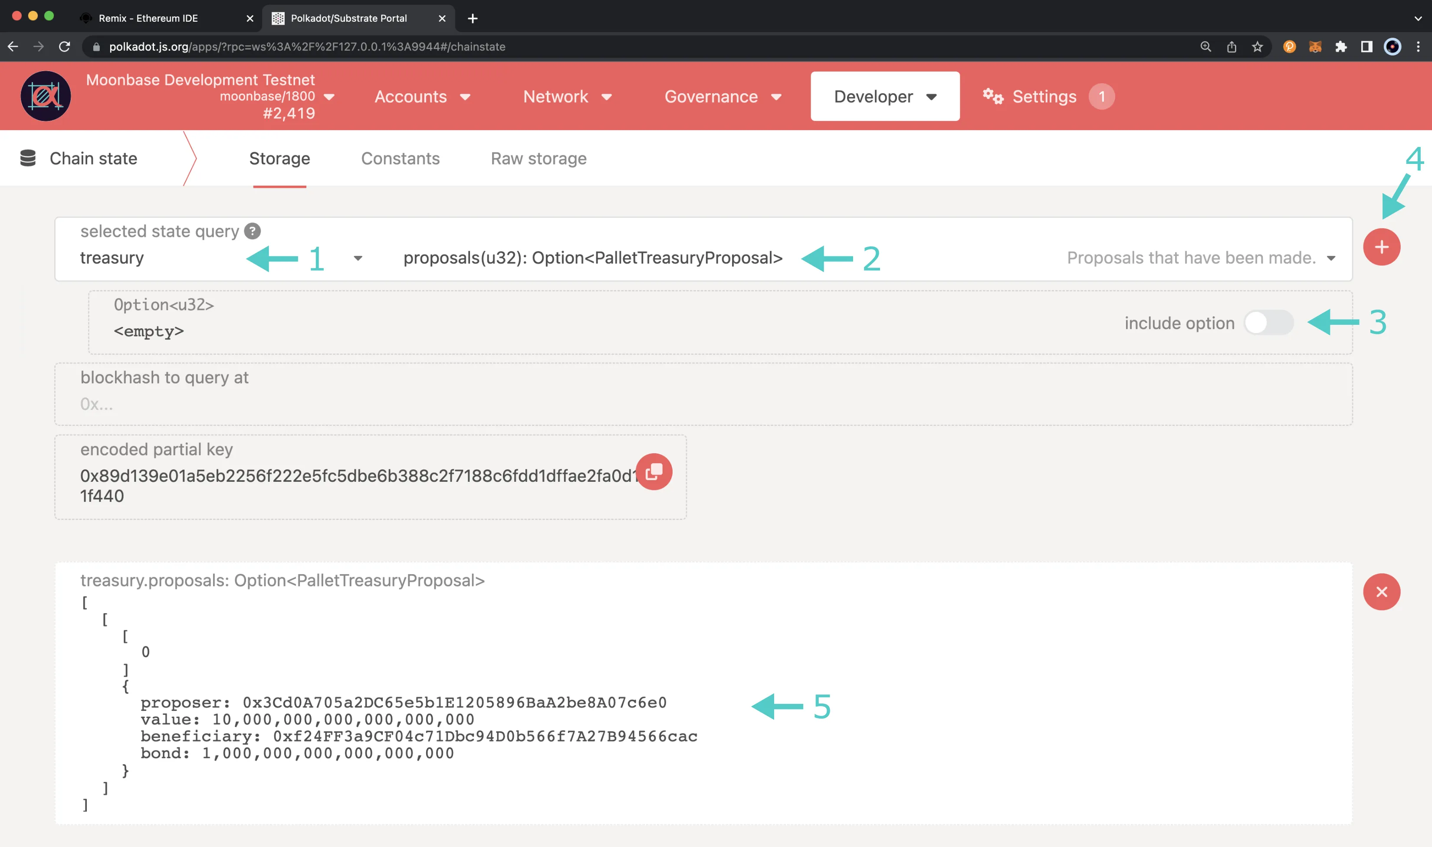Viewport: 1432px width, 847px height.
Task: Click the Chain state database icon
Action: [28, 158]
